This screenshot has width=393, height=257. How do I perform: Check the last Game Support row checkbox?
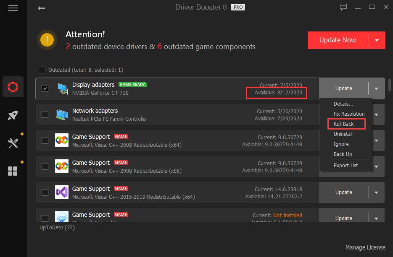click(x=45, y=218)
